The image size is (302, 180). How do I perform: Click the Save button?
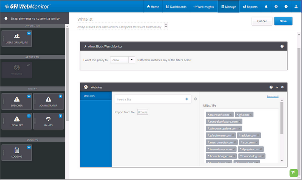(x=283, y=21)
